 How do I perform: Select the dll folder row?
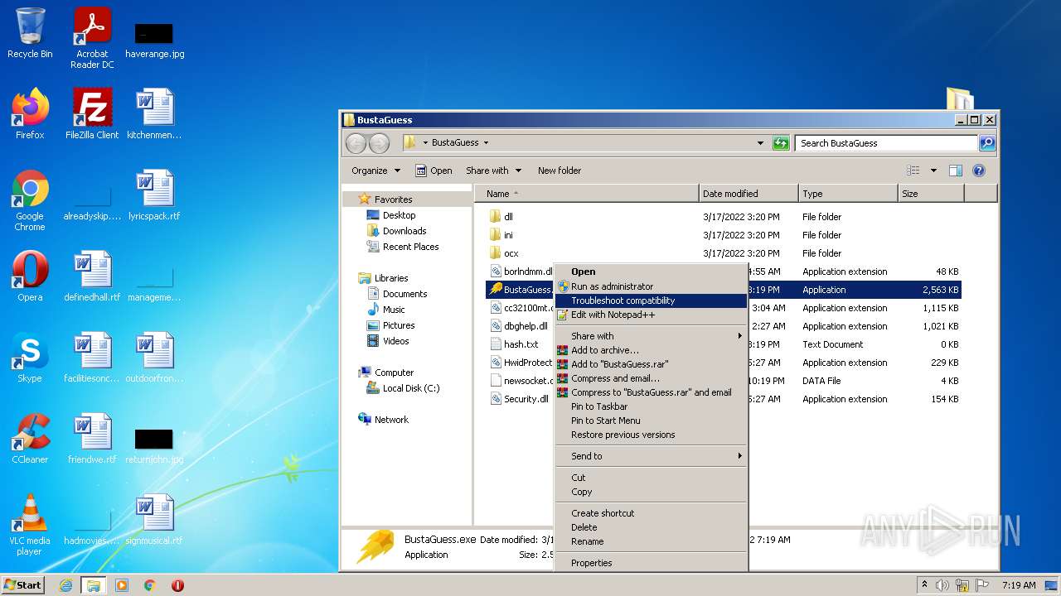tap(724, 217)
